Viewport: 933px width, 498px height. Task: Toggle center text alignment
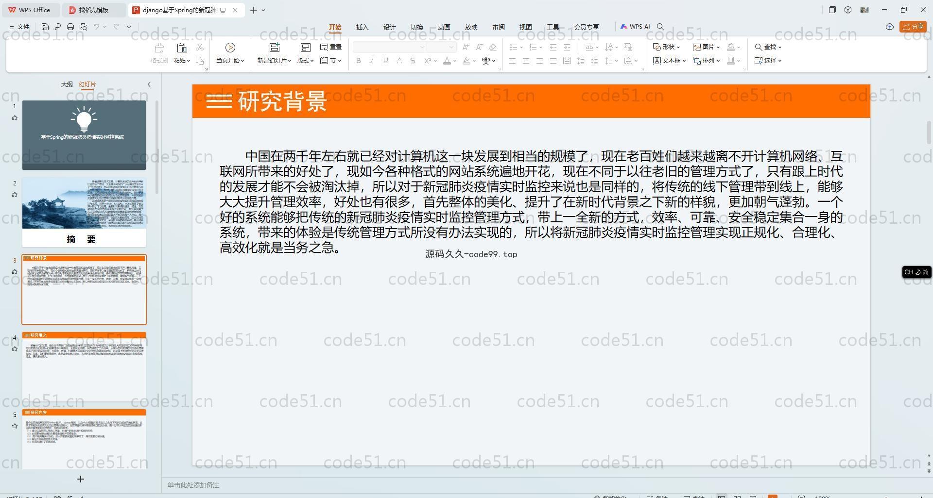(526, 61)
